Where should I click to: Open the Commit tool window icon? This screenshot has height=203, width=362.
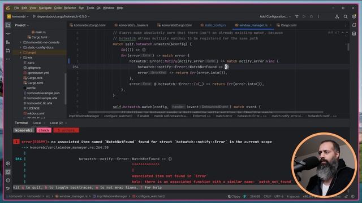[x=8, y=34]
